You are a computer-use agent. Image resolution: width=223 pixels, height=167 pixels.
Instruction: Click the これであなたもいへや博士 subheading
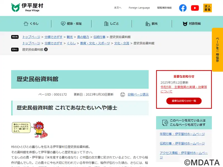click(86, 108)
